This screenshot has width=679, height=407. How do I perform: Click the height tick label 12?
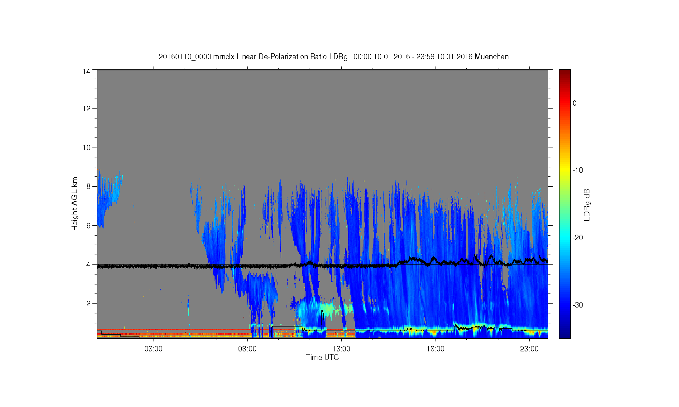[86, 109]
